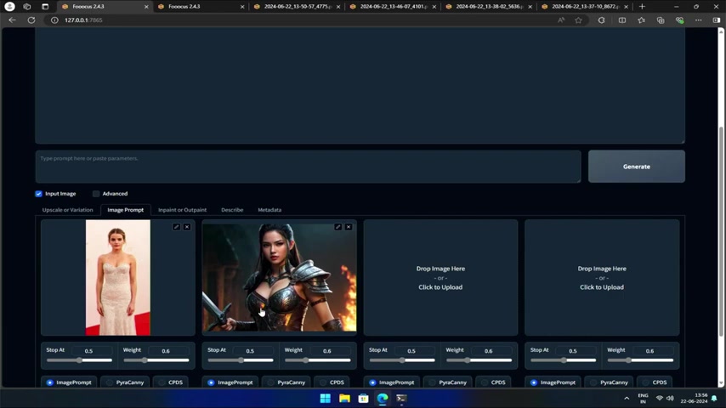Switch to Describe tab
This screenshot has height=408, width=726.
pyautogui.click(x=232, y=210)
